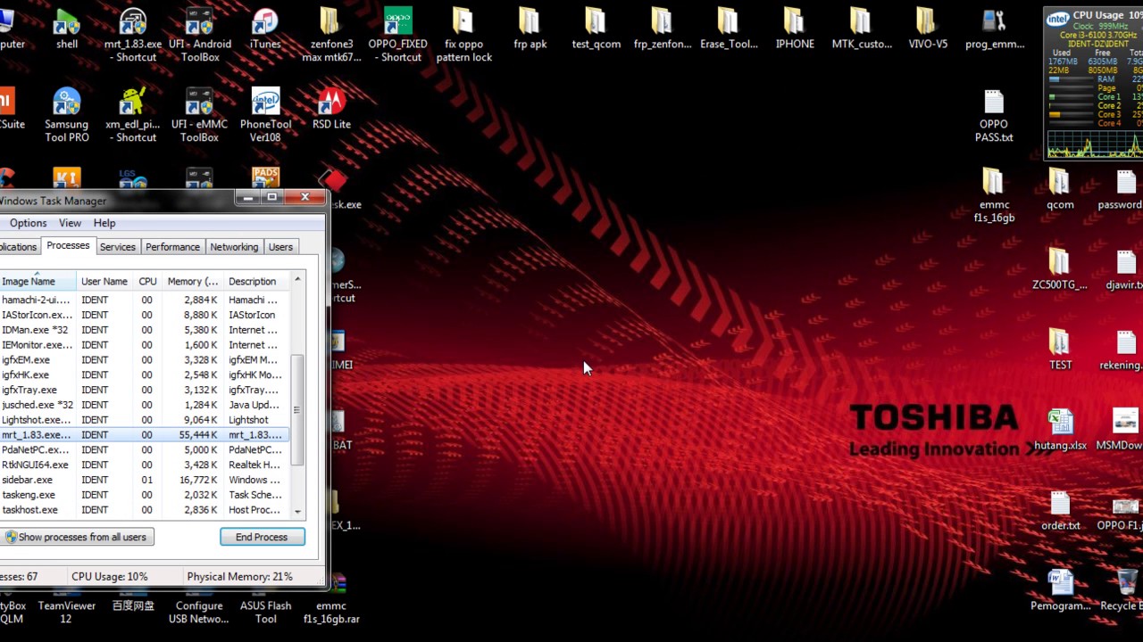1143x642 pixels.
Task: Open Options menu in Task Manager
Action: pos(29,223)
